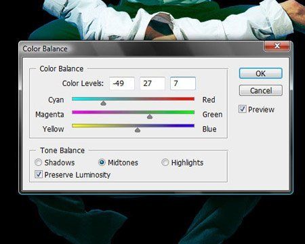Click the Yellow-Blue slider handle
The height and width of the screenshot is (244, 305).
(138, 130)
